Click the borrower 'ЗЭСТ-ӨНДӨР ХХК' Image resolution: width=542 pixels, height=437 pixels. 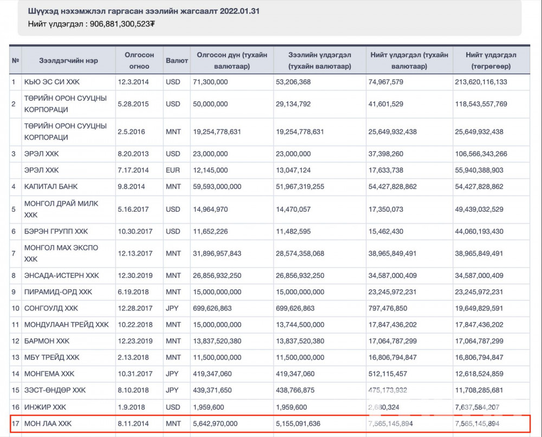click(55, 390)
